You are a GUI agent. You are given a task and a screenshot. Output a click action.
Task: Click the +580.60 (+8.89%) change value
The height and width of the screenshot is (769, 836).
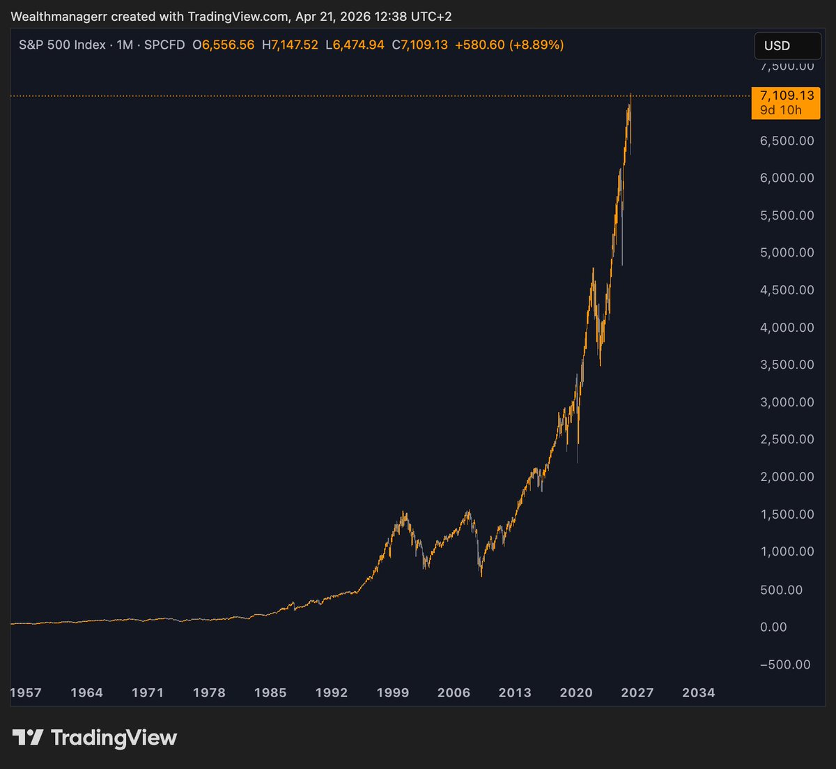point(509,45)
